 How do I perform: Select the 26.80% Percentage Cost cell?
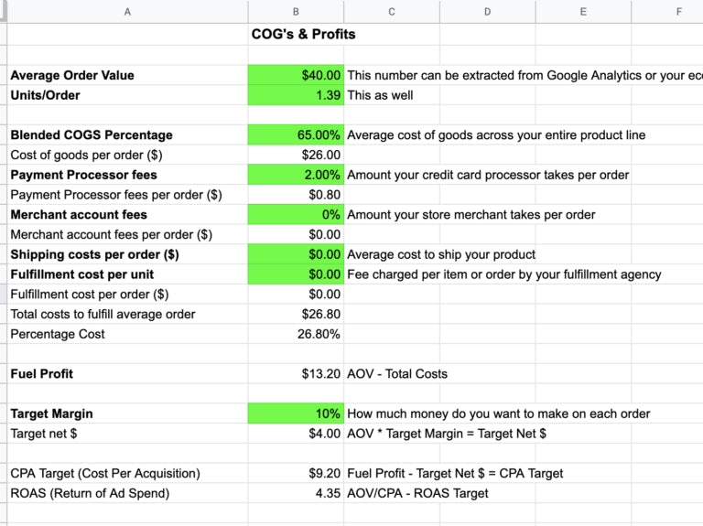click(296, 334)
